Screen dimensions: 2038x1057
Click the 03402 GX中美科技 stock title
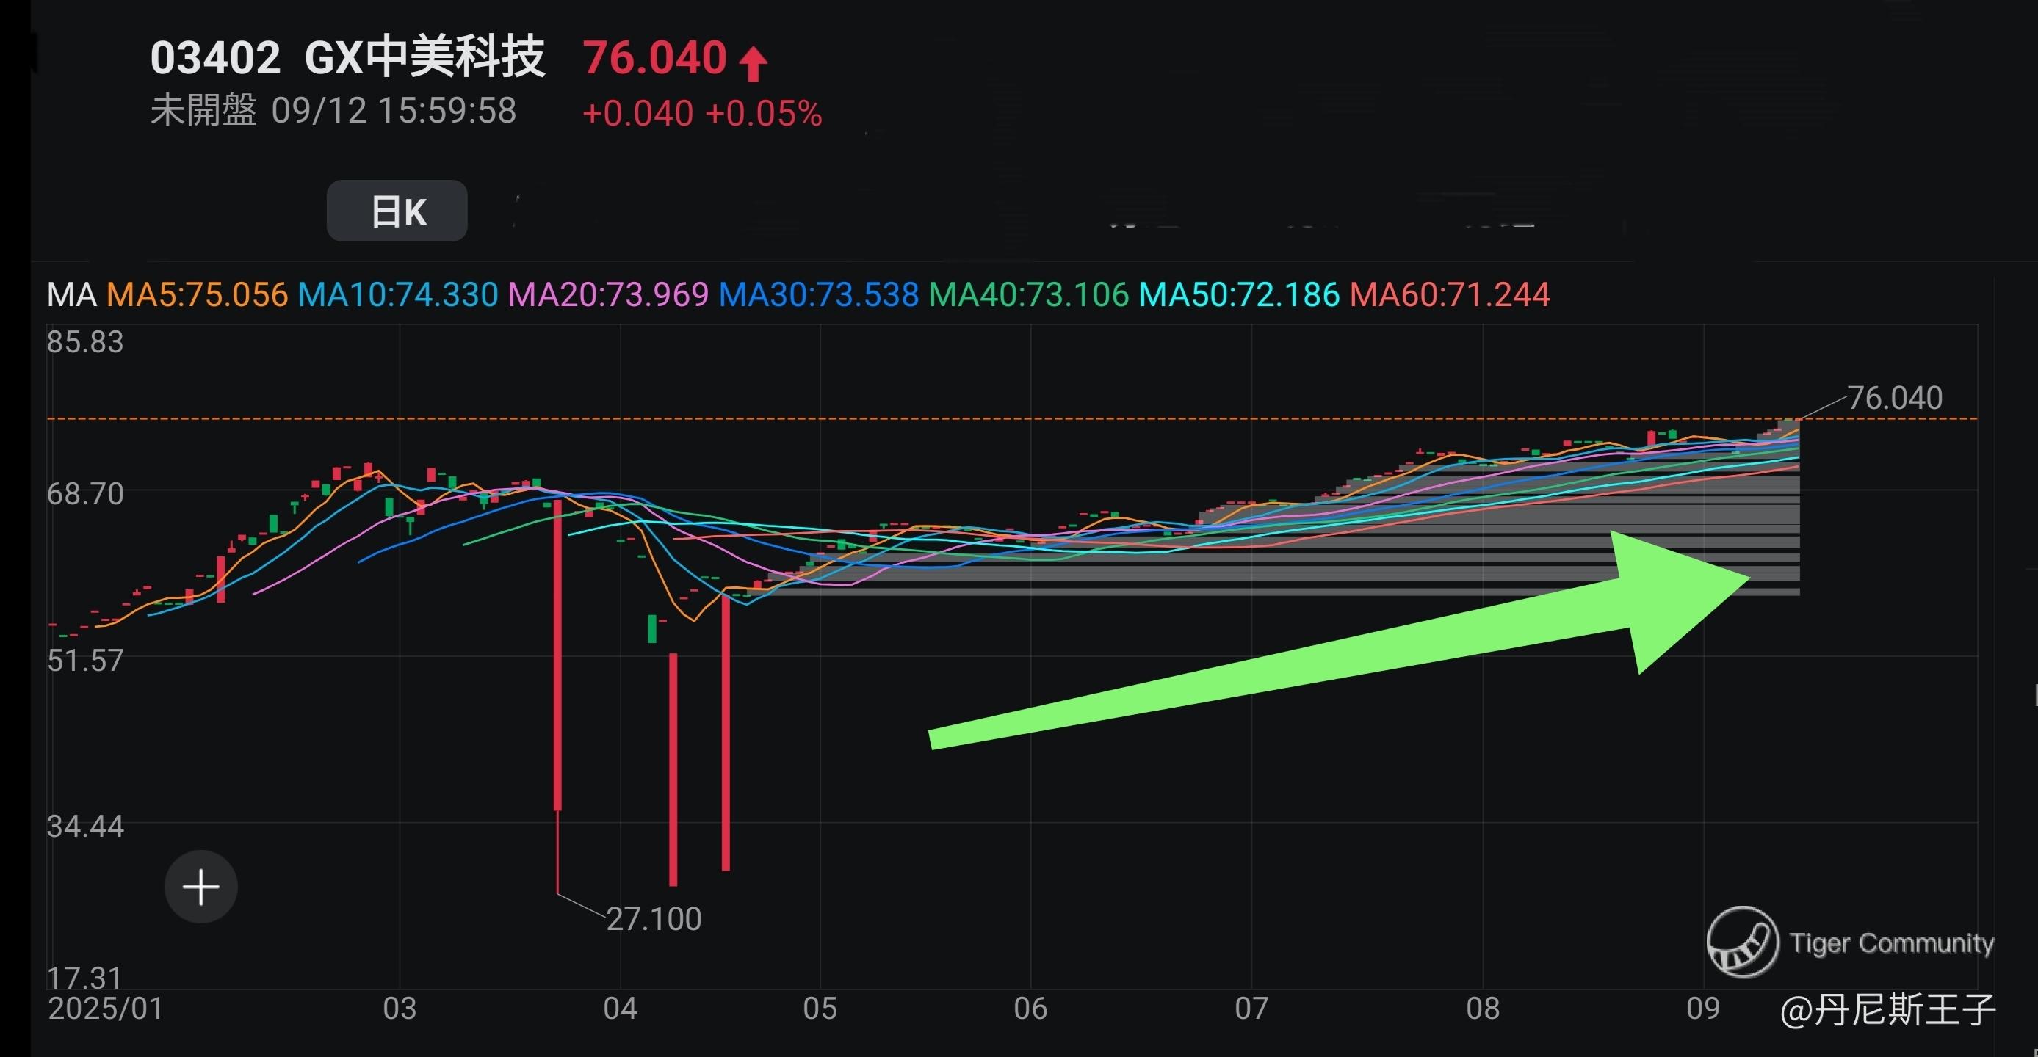(x=347, y=58)
